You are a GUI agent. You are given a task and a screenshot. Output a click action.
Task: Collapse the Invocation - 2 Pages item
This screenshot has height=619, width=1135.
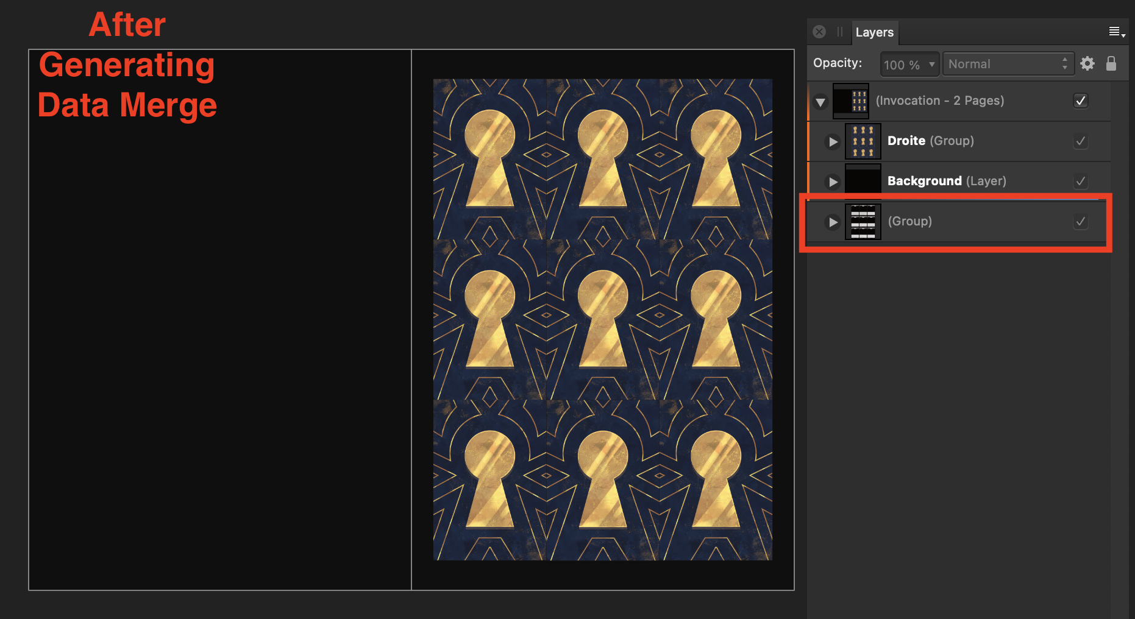pos(820,102)
